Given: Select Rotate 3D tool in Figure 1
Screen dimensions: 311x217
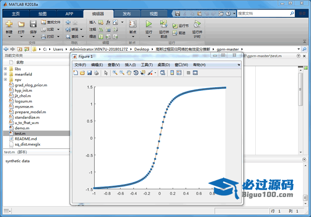Looking at the screenshot, I should point(136,73).
